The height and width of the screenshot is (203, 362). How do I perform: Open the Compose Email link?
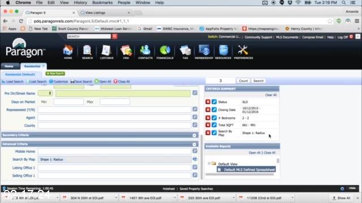coord(313,37)
